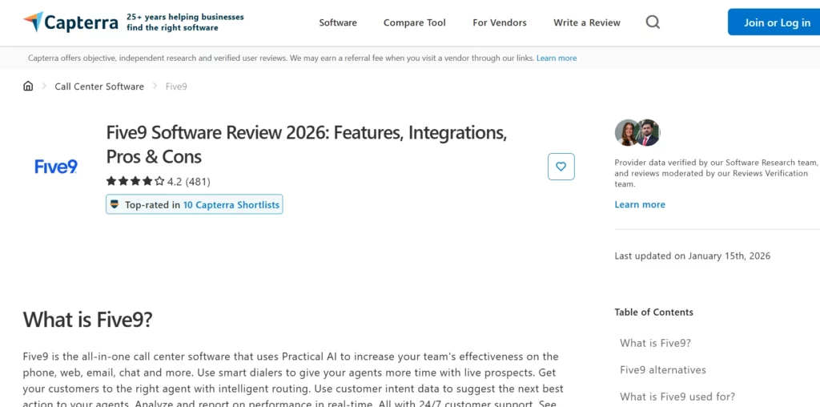Click Last updated on January 15th, 2026

click(693, 256)
